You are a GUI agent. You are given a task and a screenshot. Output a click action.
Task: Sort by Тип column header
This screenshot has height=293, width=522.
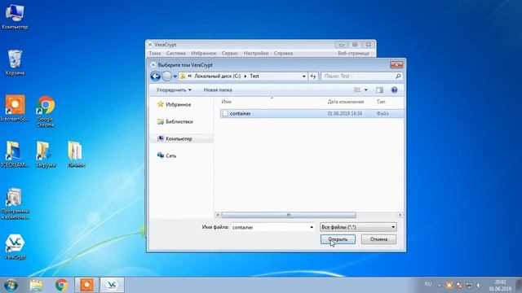tap(381, 102)
